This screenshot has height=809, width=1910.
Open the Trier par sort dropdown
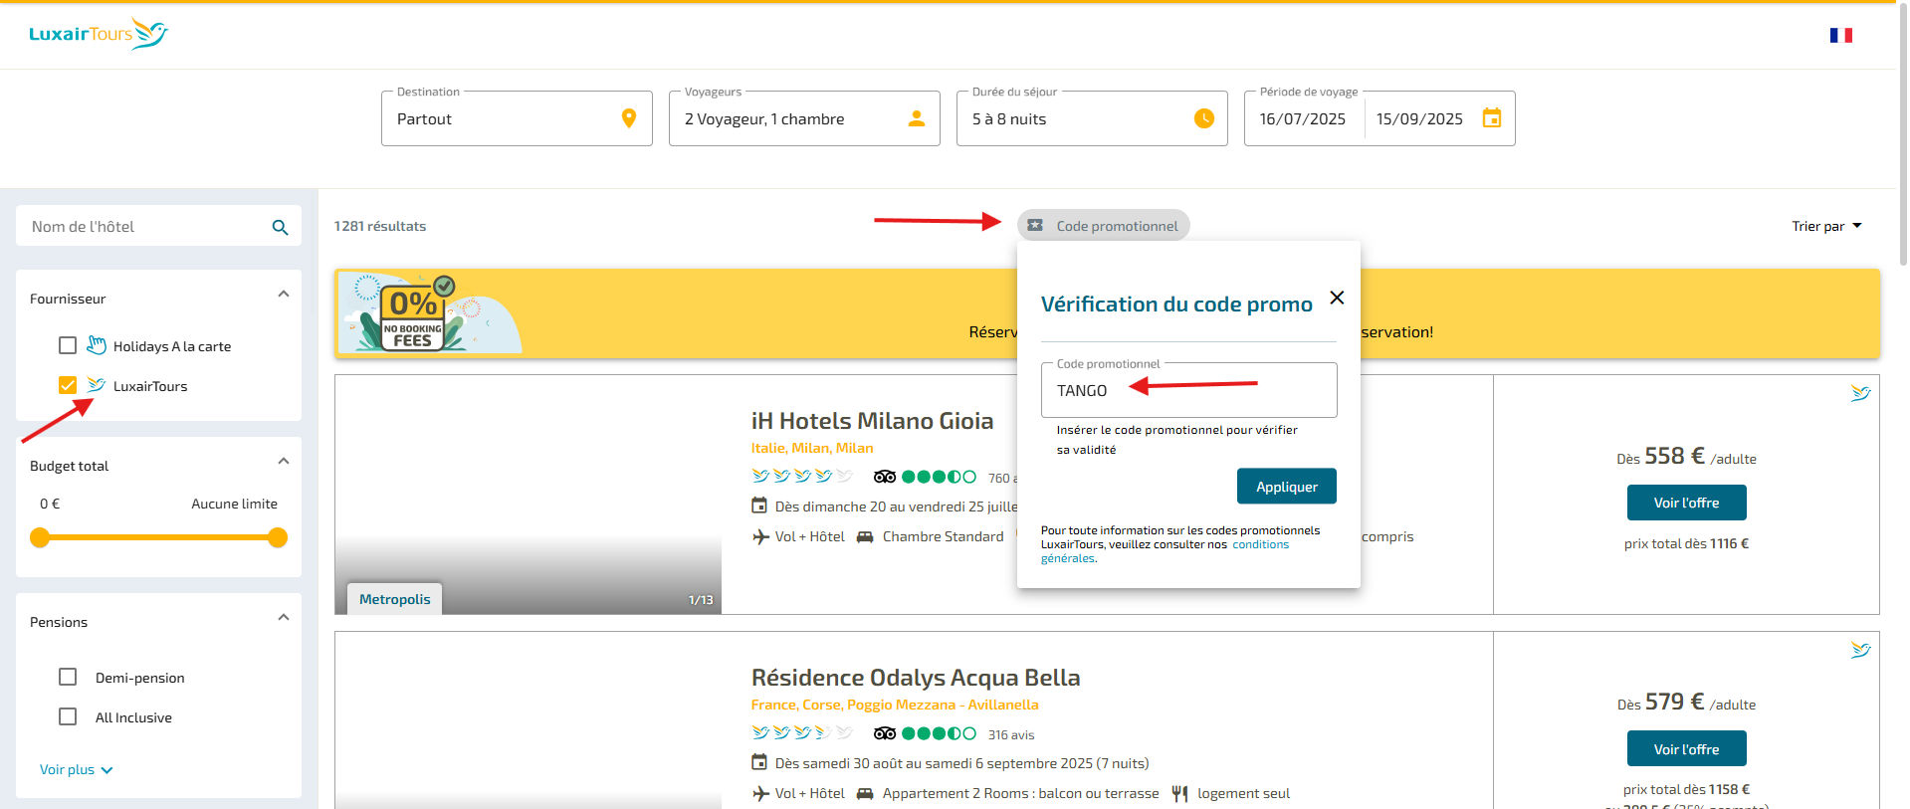click(x=1826, y=226)
